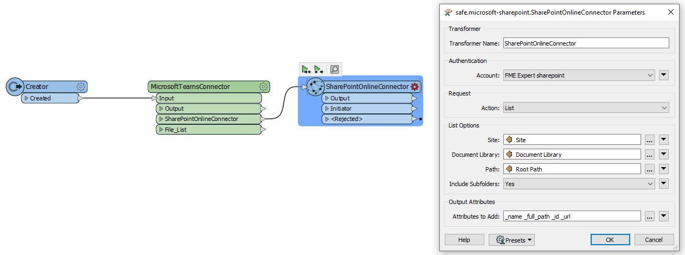The image size is (685, 255).
Task: Expand the <Rejected> port
Action: 327,119
